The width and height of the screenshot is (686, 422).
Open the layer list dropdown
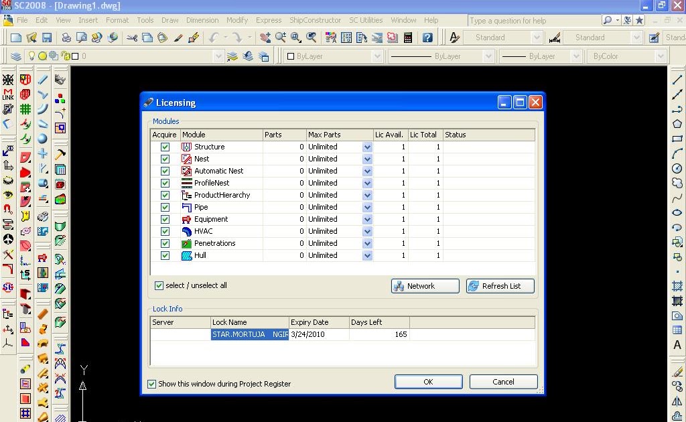(x=218, y=56)
